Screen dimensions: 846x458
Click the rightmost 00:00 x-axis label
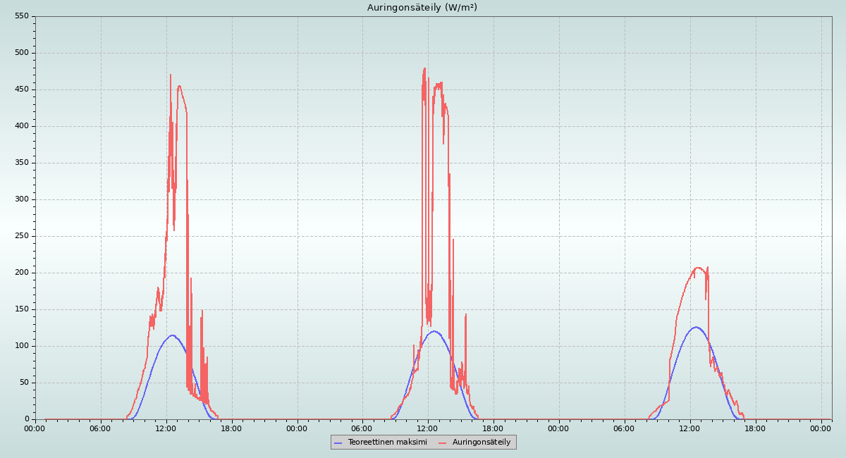pyautogui.click(x=821, y=428)
